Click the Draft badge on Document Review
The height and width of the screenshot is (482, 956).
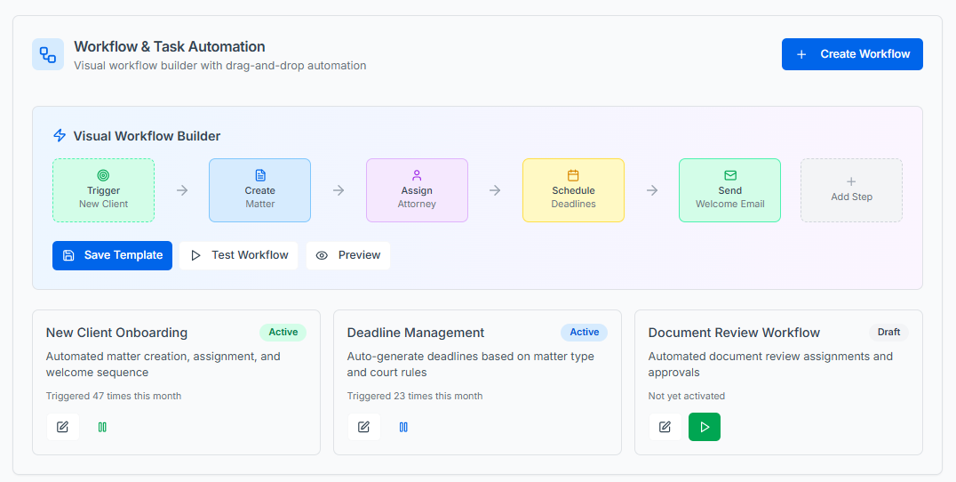(x=888, y=333)
